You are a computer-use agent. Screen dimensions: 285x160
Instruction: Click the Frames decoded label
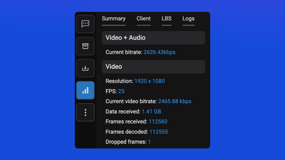127,132
